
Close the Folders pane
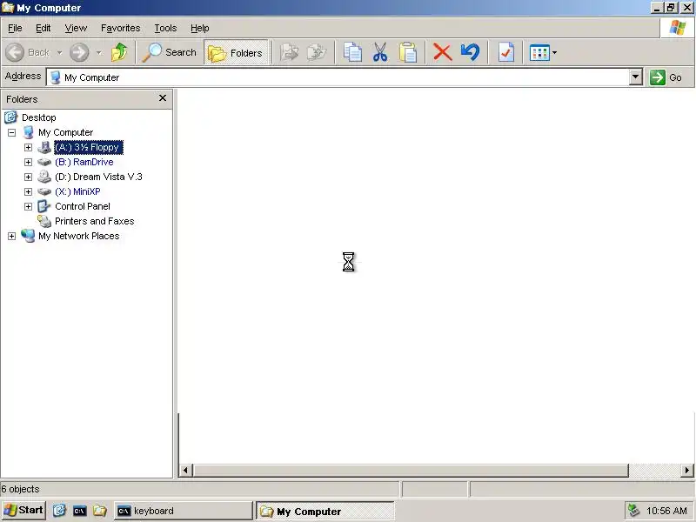[163, 98]
